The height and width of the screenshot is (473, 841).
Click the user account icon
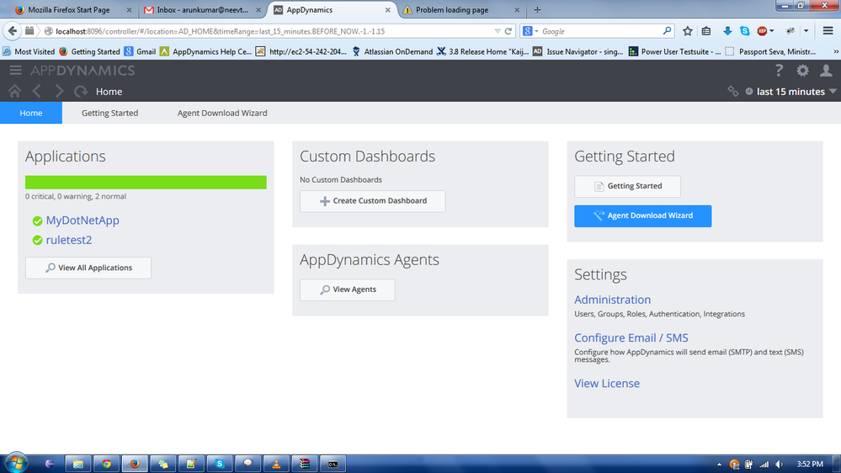tap(826, 71)
